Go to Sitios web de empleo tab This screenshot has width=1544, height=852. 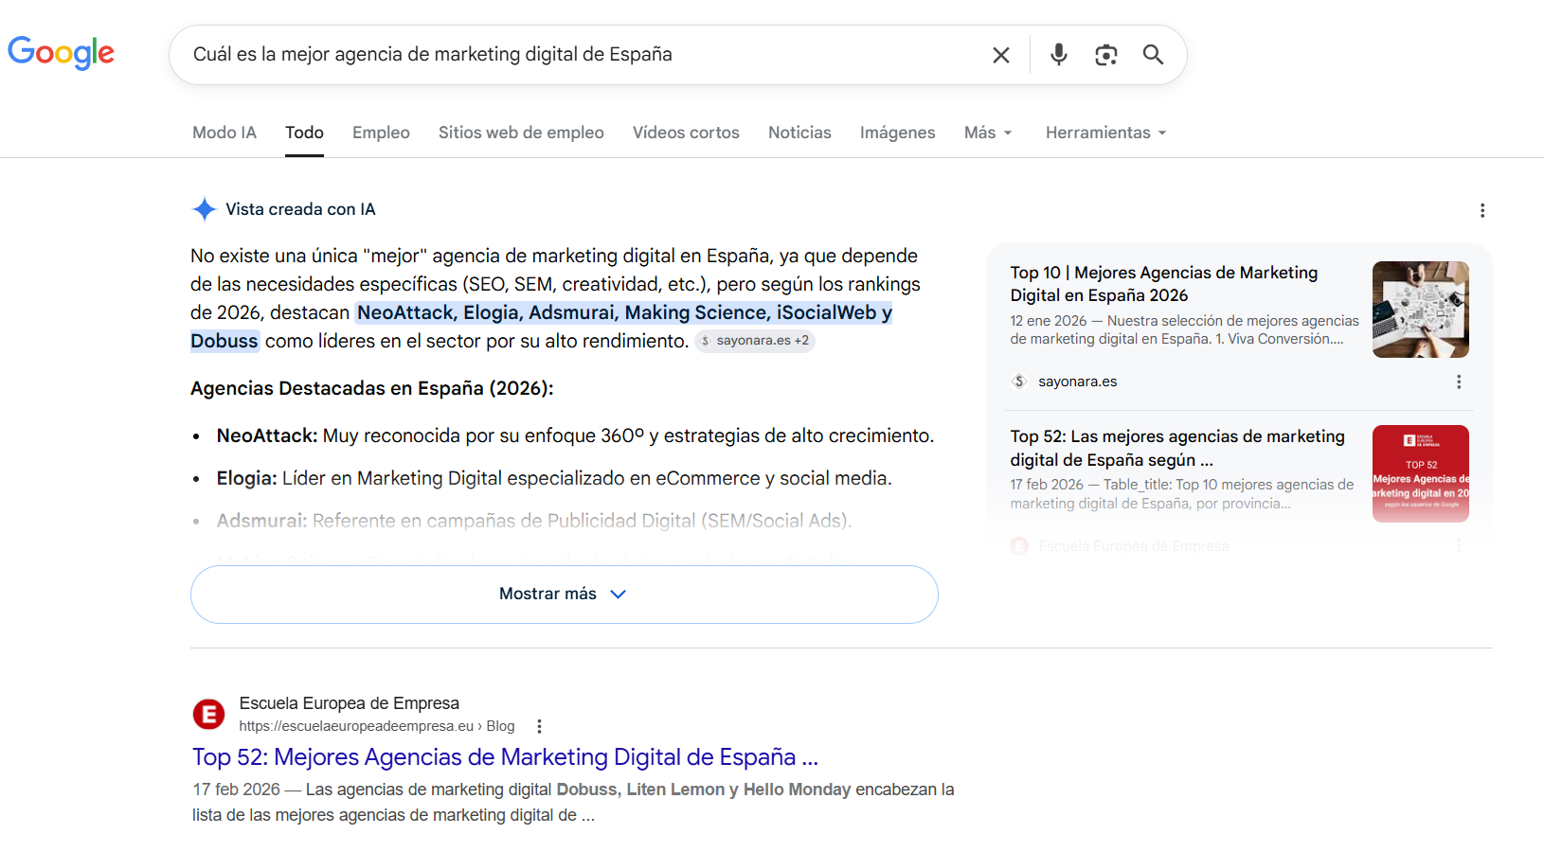[521, 133]
